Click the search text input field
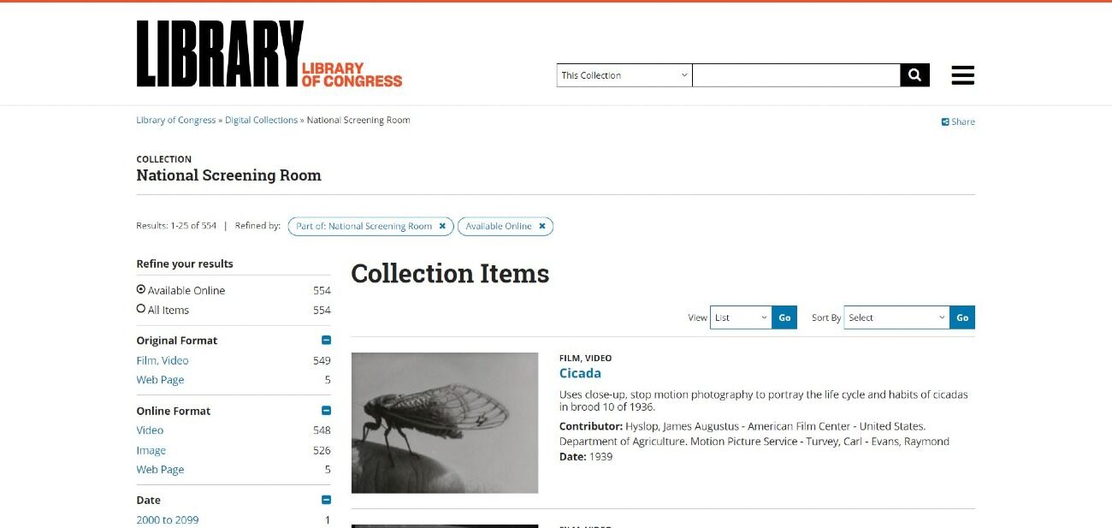 [x=796, y=75]
